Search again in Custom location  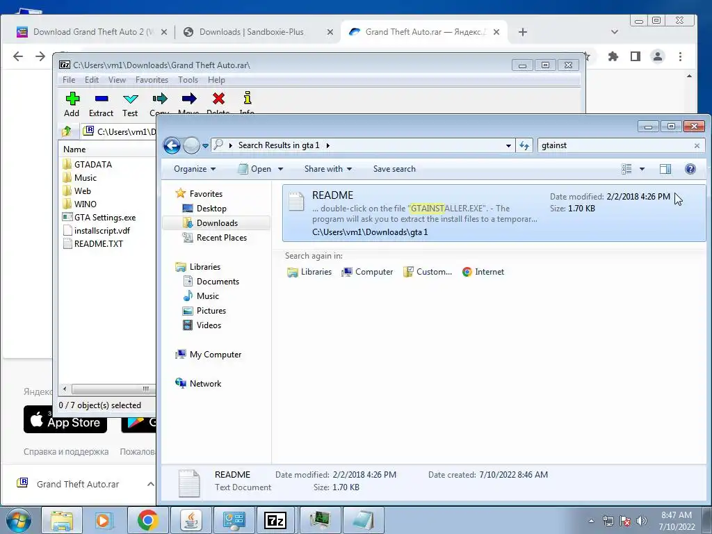[428, 272]
